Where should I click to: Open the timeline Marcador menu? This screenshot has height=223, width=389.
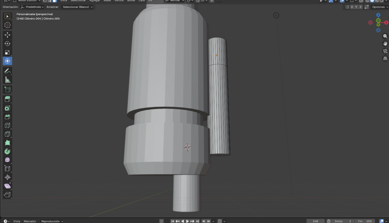[x=30, y=221]
